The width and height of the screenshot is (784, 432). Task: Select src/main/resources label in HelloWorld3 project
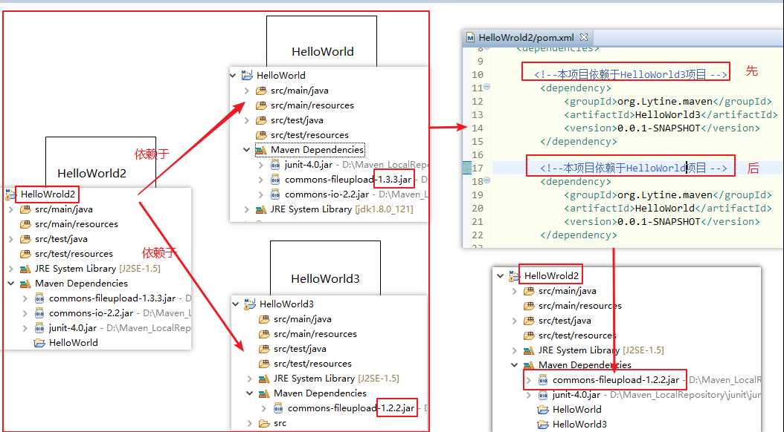[x=315, y=334]
